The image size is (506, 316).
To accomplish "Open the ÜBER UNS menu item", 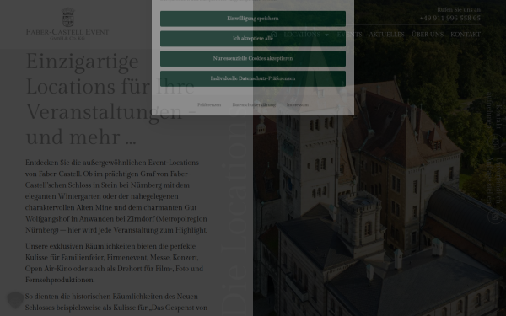I will click(428, 35).
